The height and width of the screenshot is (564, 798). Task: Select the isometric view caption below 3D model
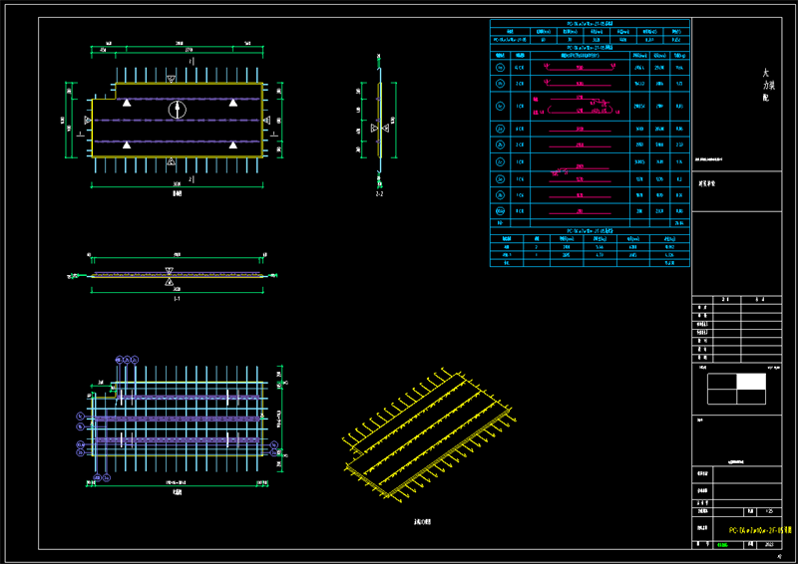click(x=422, y=522)
